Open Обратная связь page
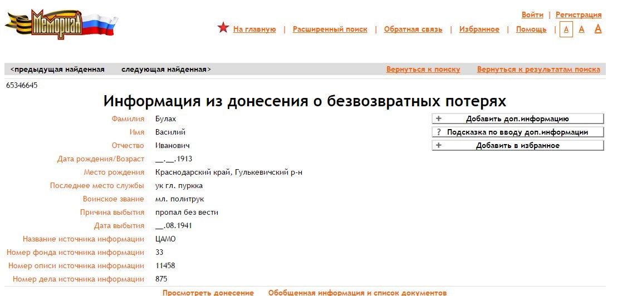The width and height of the screenshot is (617, 296). pos(413,29)
